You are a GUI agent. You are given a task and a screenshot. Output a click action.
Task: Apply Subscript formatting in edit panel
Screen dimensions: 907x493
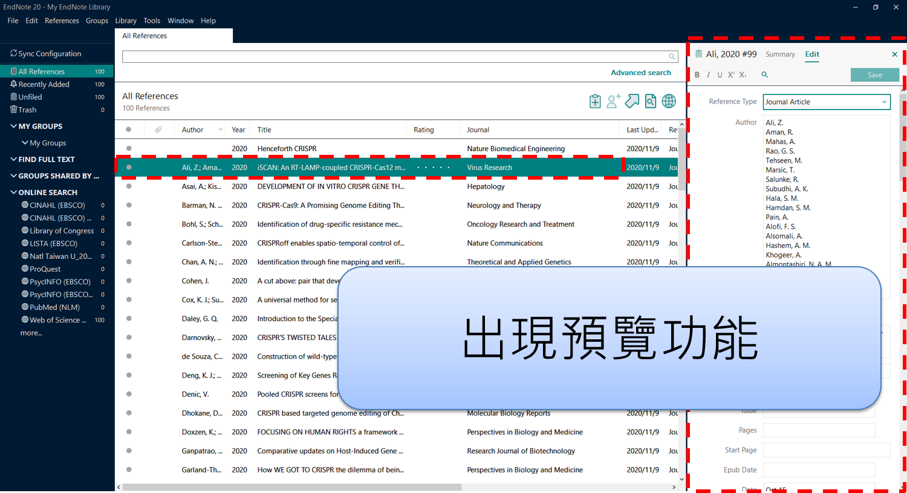(x=743, y=75)
